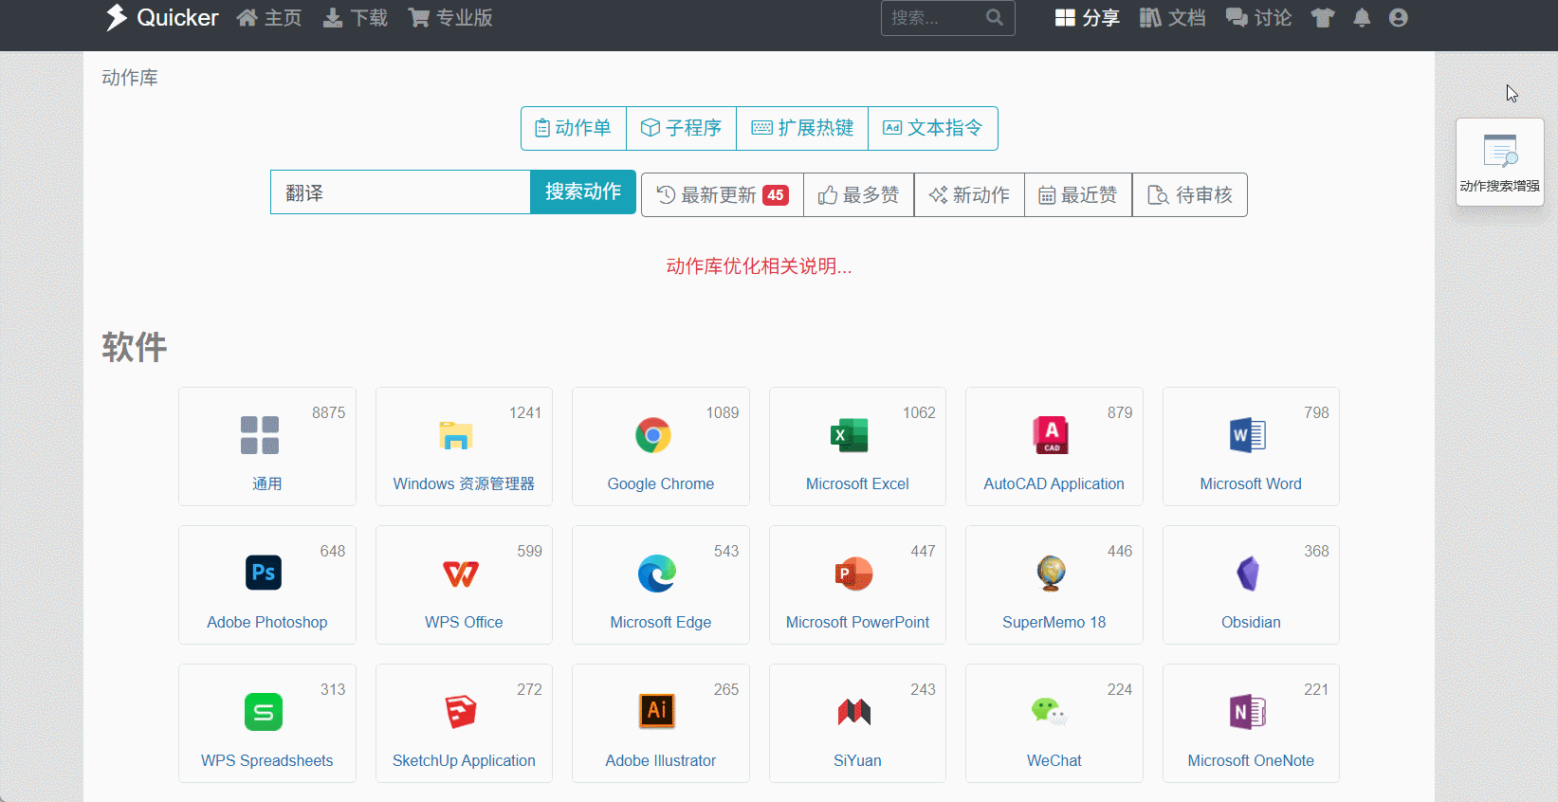
Task: Open Microsoft Excel icon
Action: [850, 435]
